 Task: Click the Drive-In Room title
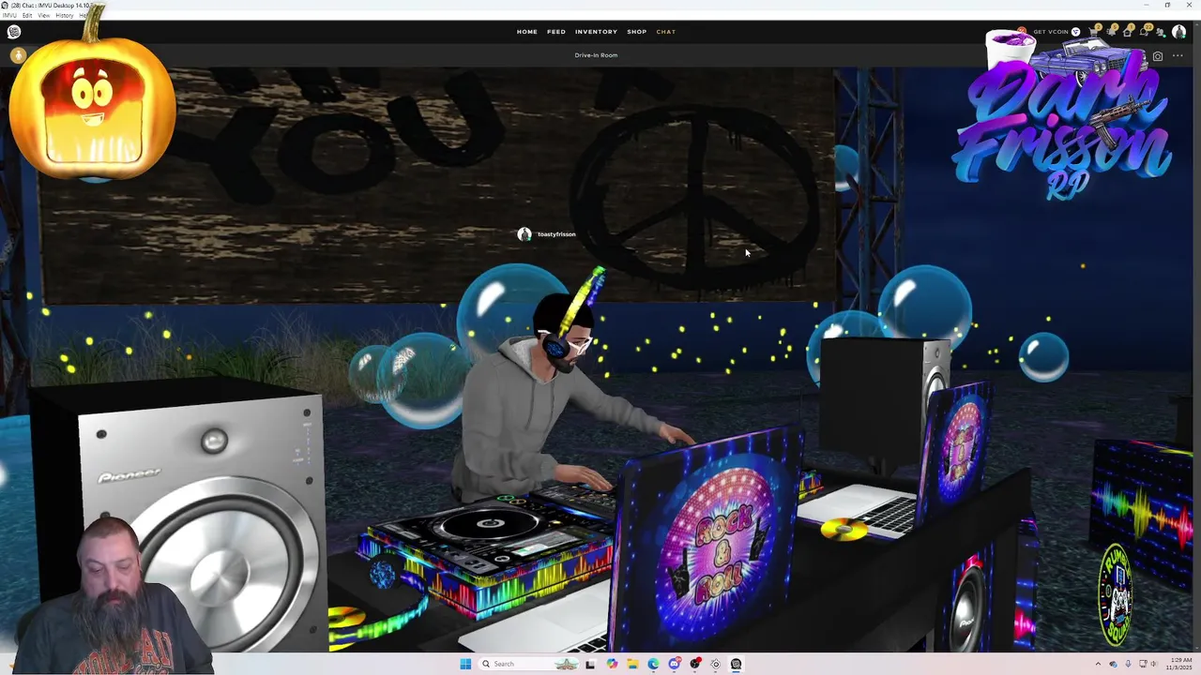(x=596, y=55)
